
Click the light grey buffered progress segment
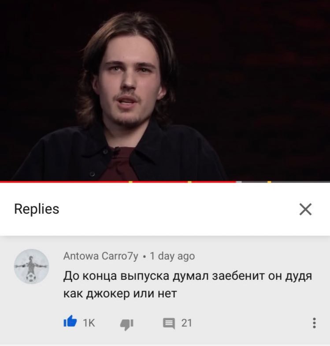tap(239, 182)
